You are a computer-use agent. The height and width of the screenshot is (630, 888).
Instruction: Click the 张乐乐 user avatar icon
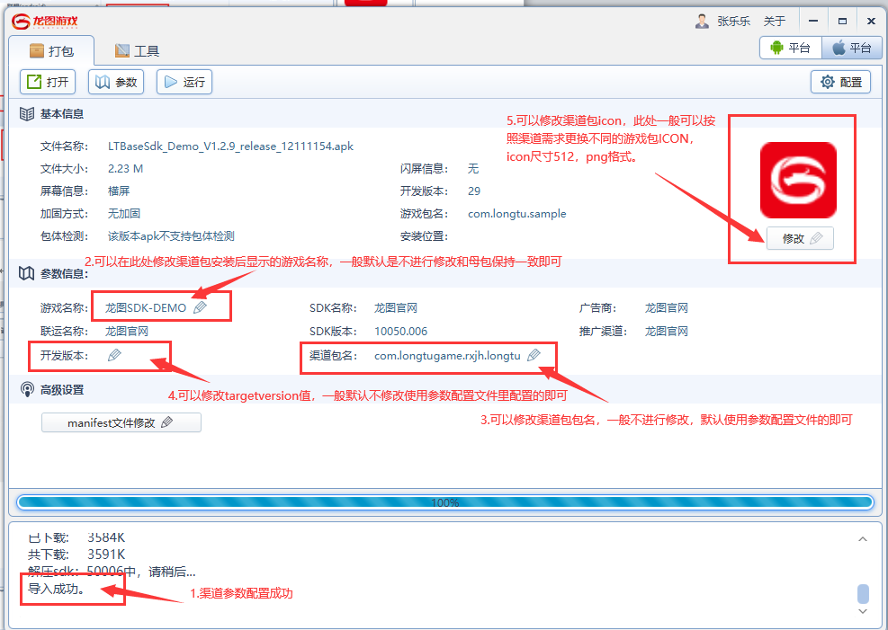click(702, 21)
